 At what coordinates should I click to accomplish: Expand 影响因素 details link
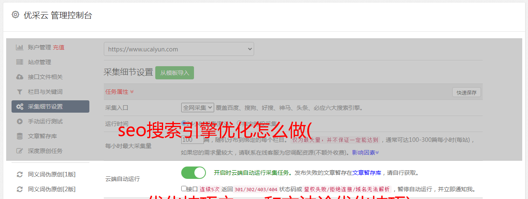pos(365,153)
